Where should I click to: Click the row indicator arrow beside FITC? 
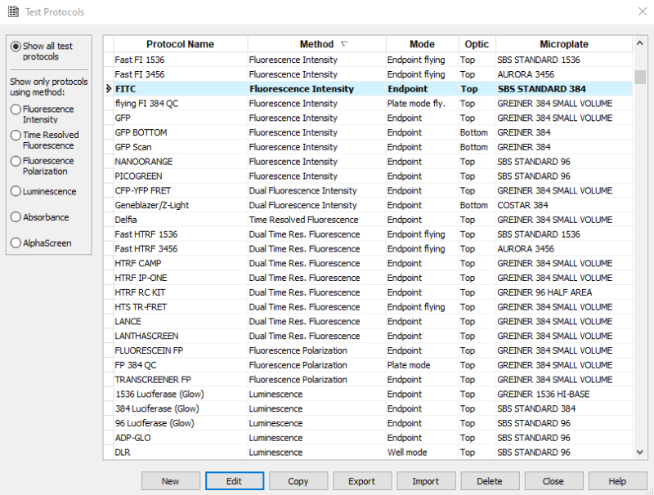109,89
